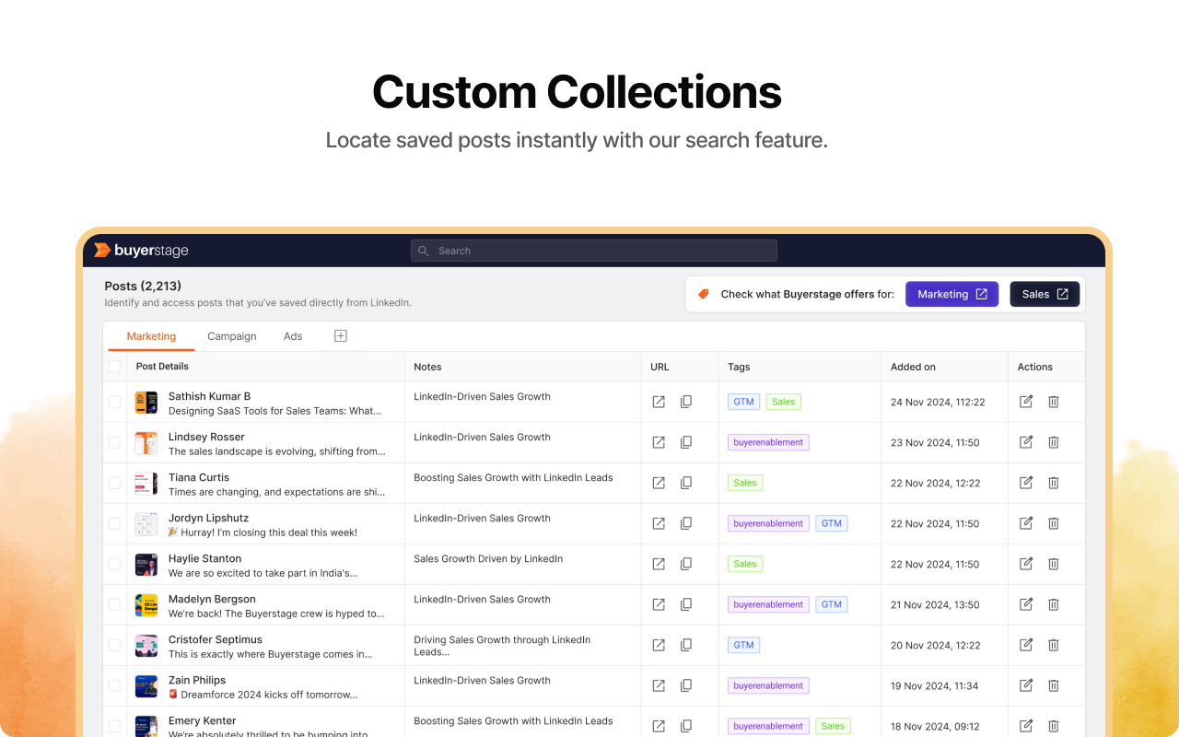This screenshot has width=1179, height=737.
Task: Add a new collection tab with plus icon
Action: (x=340, y=336)
